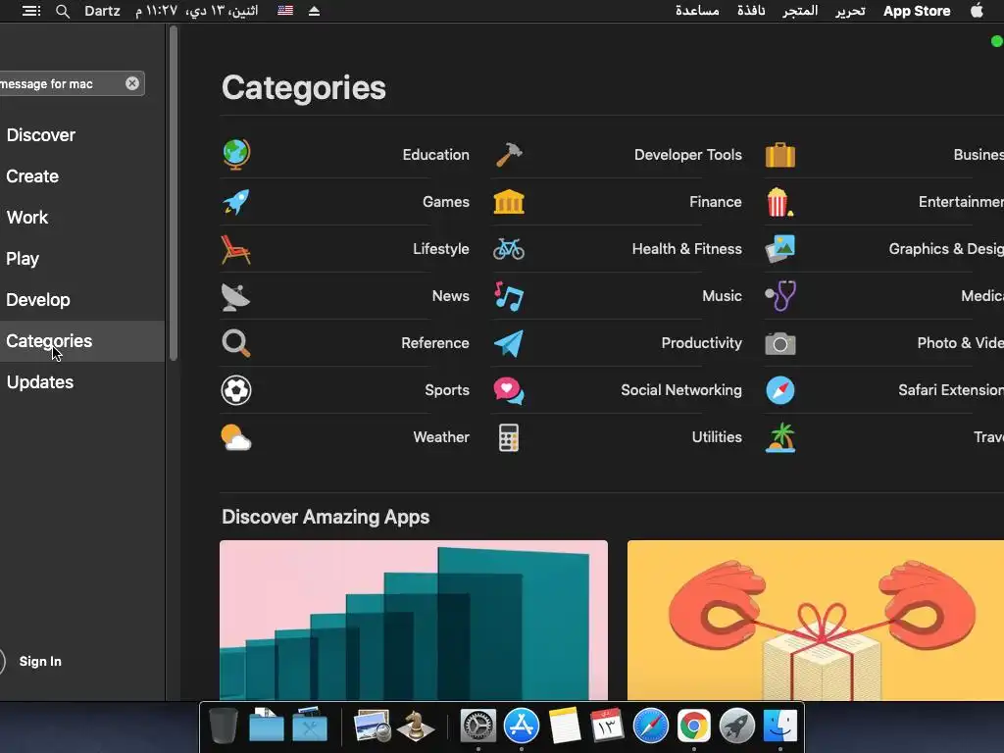Open the Productivity category link
The width and height of the screenshot is (1004, 753).
tap(702, 343)
